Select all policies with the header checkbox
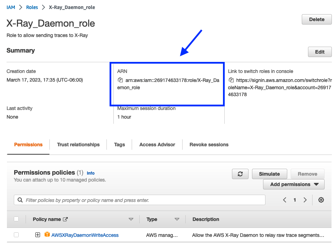This screenshot has height=250, width=336. pyautogui.click(x=16, y=219)
